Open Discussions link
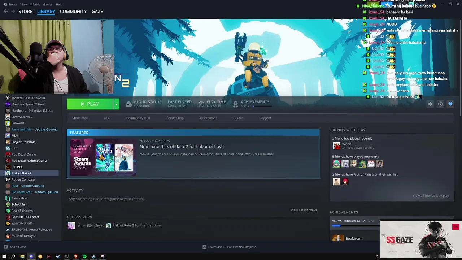462x260 pixels. (209, 118)
